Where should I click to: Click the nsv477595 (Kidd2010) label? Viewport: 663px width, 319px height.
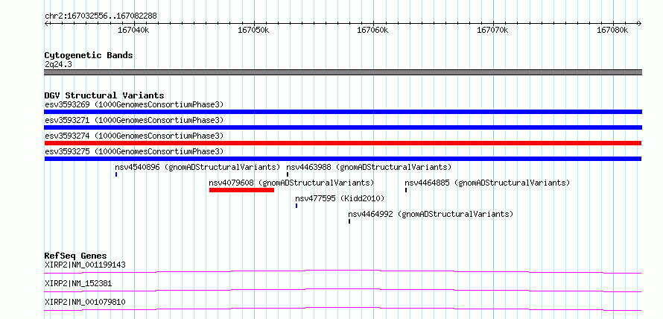[x=340, y=198]
